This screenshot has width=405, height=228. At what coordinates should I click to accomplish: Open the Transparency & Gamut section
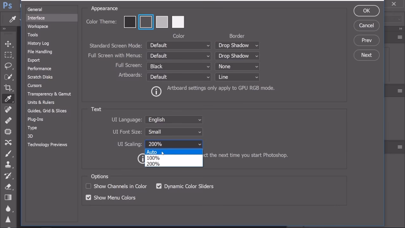(49, 94)
